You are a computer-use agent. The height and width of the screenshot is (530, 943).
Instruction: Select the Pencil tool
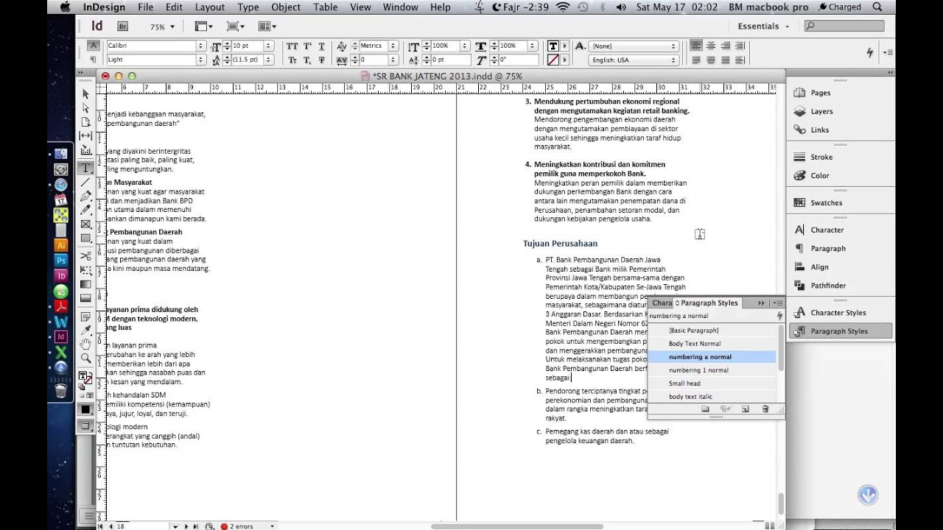click(x=85, y=210)
